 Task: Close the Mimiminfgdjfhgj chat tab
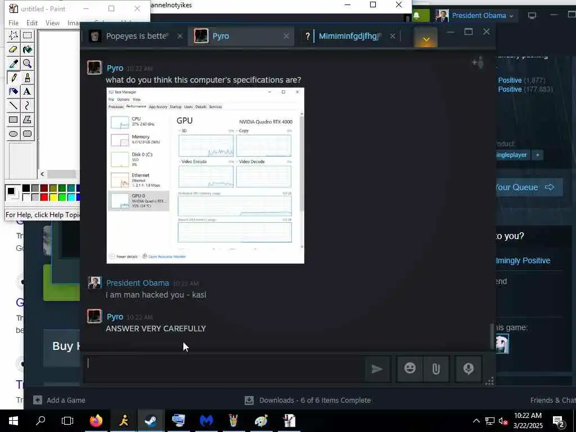coord(393,36)
